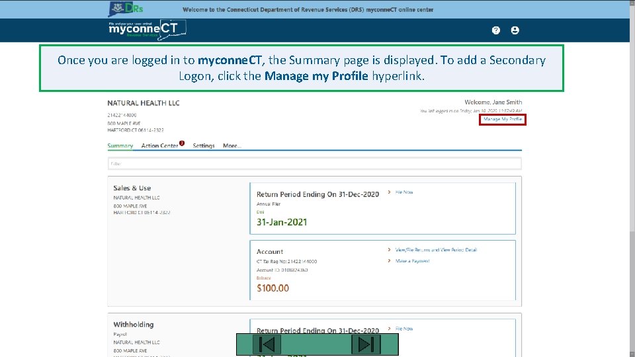The width and height of the screenshot is (635, 357).
Task: Click Make a Payment link
Action: 412,261
